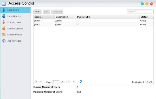The width and height of the screenshot is (156, 99).
Task: Go to previous page arrow
Action: 41,82
